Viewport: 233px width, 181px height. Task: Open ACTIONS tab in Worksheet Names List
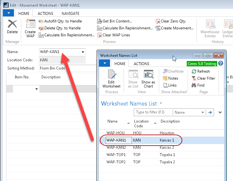point(141,63)
